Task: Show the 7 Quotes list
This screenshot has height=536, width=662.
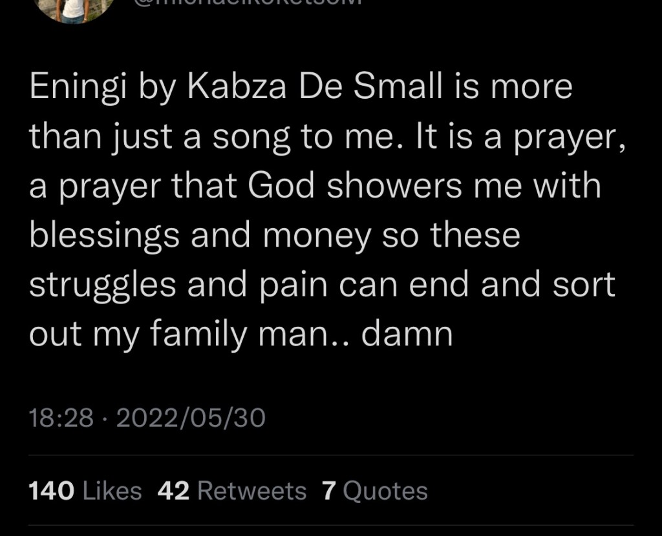Action: (375, 491)
